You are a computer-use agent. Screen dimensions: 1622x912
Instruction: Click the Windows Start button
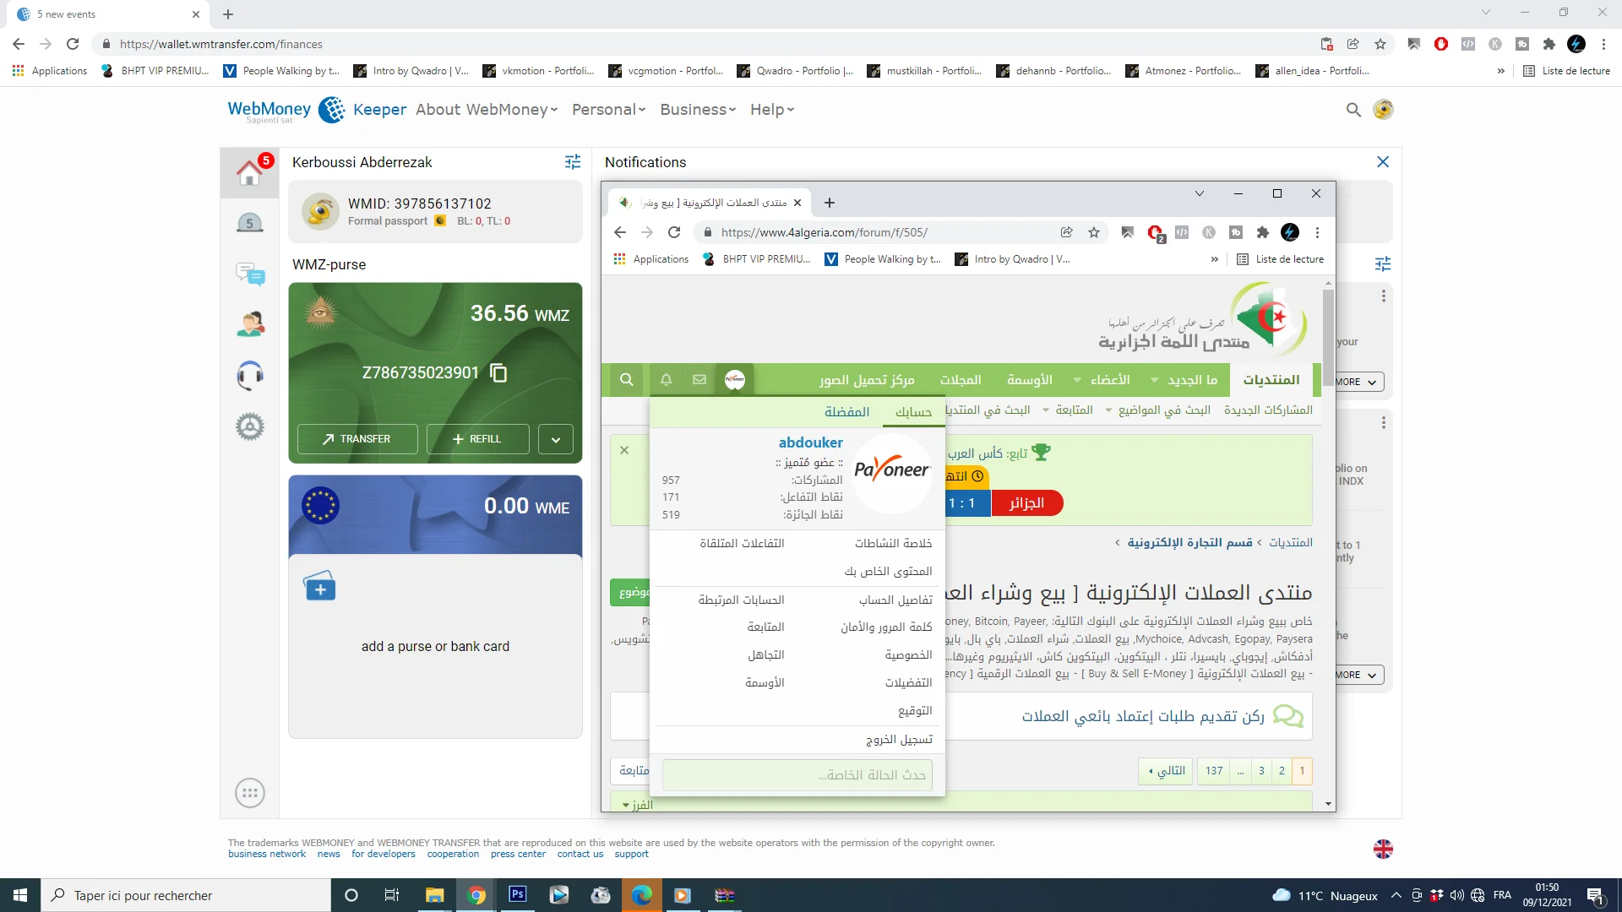click(x=20, y=895)
